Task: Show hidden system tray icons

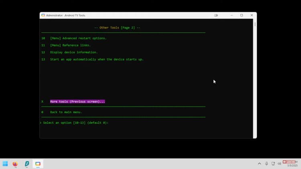Action: (x=259, y=164)
